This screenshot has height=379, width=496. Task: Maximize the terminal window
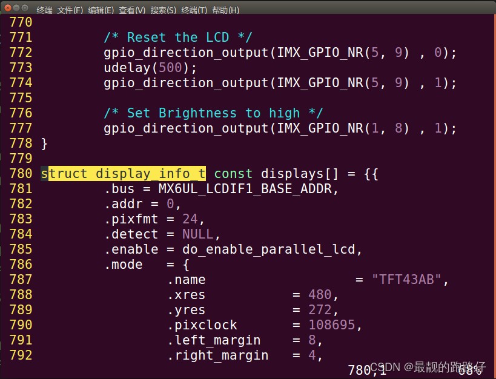25,8
